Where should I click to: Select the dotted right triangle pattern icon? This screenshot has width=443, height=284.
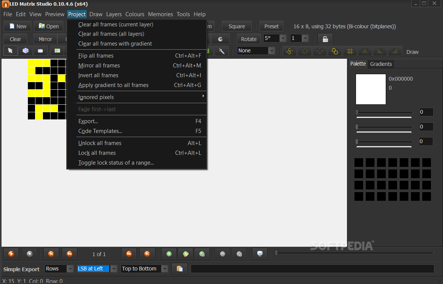point(395,51)
